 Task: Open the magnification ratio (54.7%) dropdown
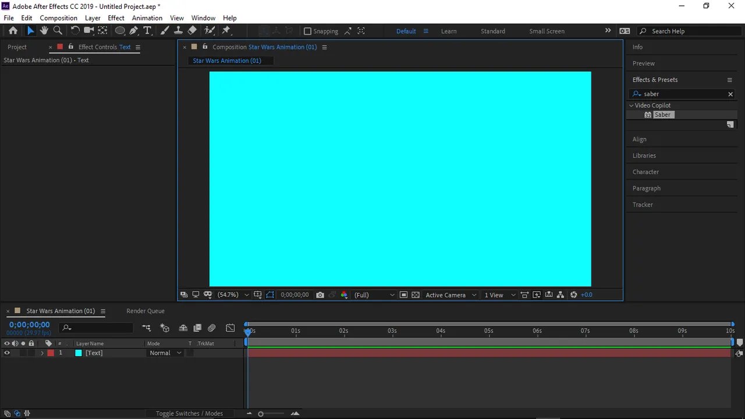[x=233, y=295]
